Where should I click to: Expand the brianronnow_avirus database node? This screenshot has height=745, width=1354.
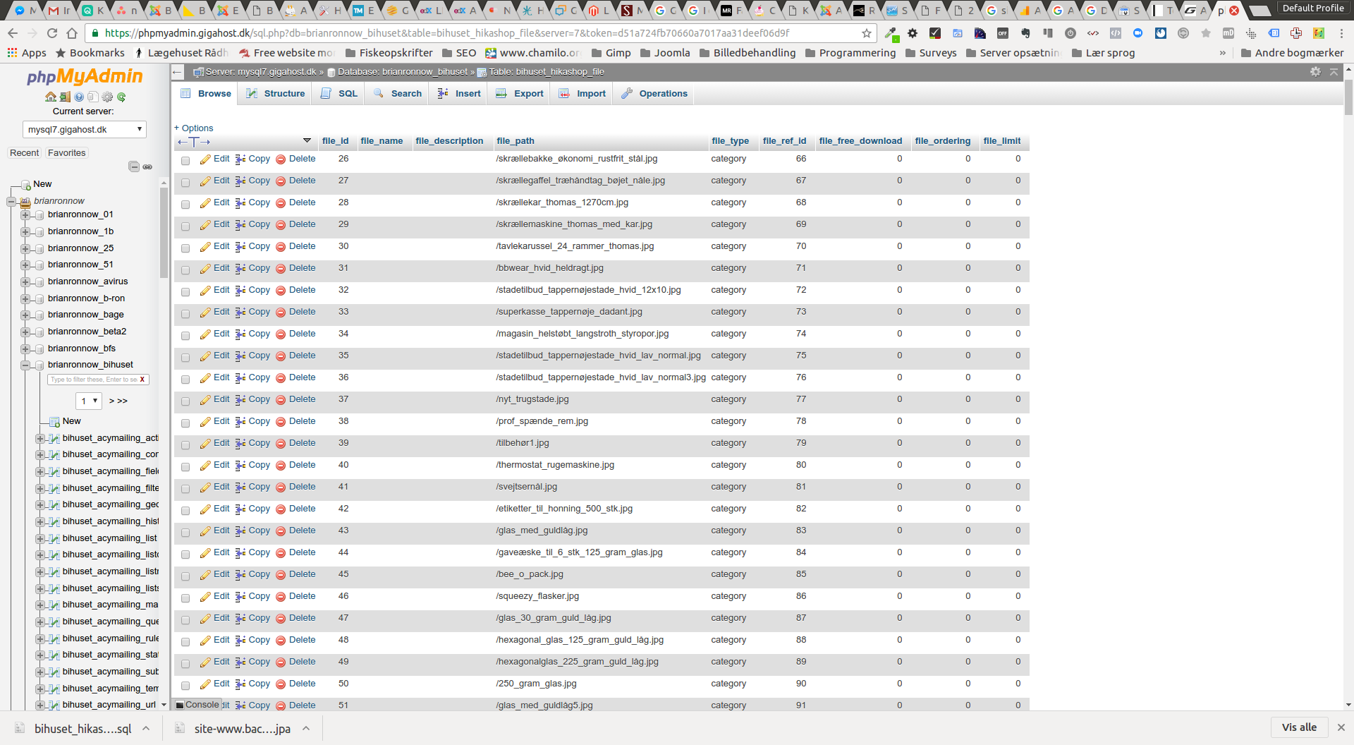[x=25, y=281]
